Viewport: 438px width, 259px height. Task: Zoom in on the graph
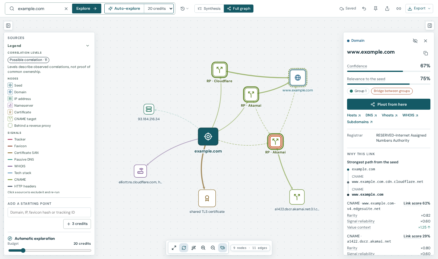pos(203,248)
